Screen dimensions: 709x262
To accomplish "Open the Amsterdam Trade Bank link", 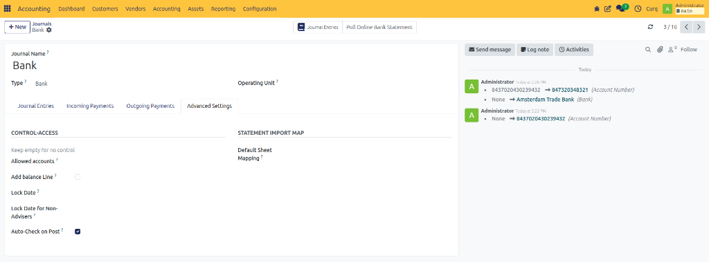I will point(546,100).
